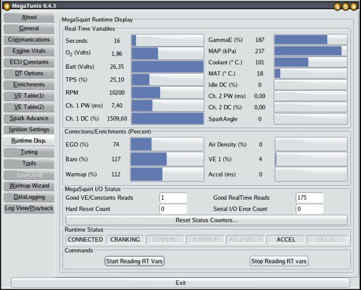Click the WARMUP status indicator
361x290 pixels.
[x=205, y=240]
